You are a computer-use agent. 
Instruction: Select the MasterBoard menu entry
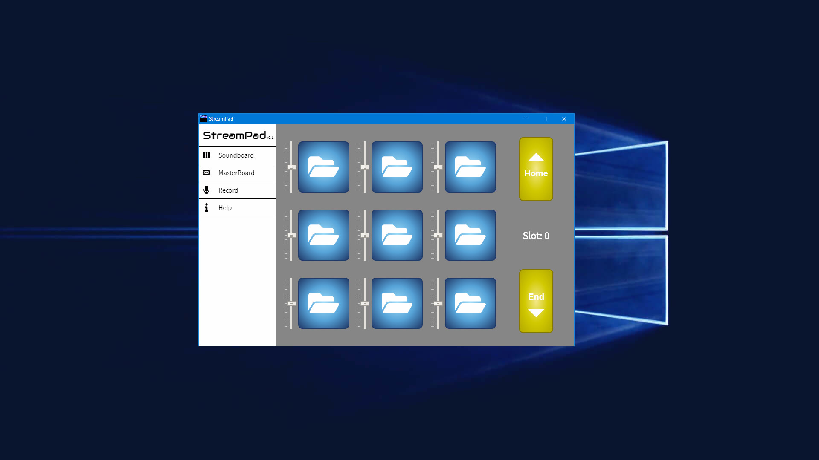pos(236,172)
